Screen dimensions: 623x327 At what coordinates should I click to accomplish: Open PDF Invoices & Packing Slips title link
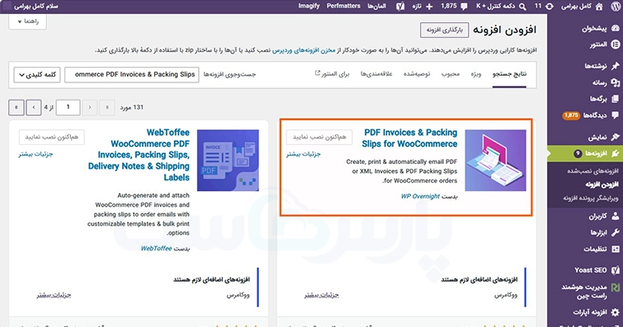(409, 138)
